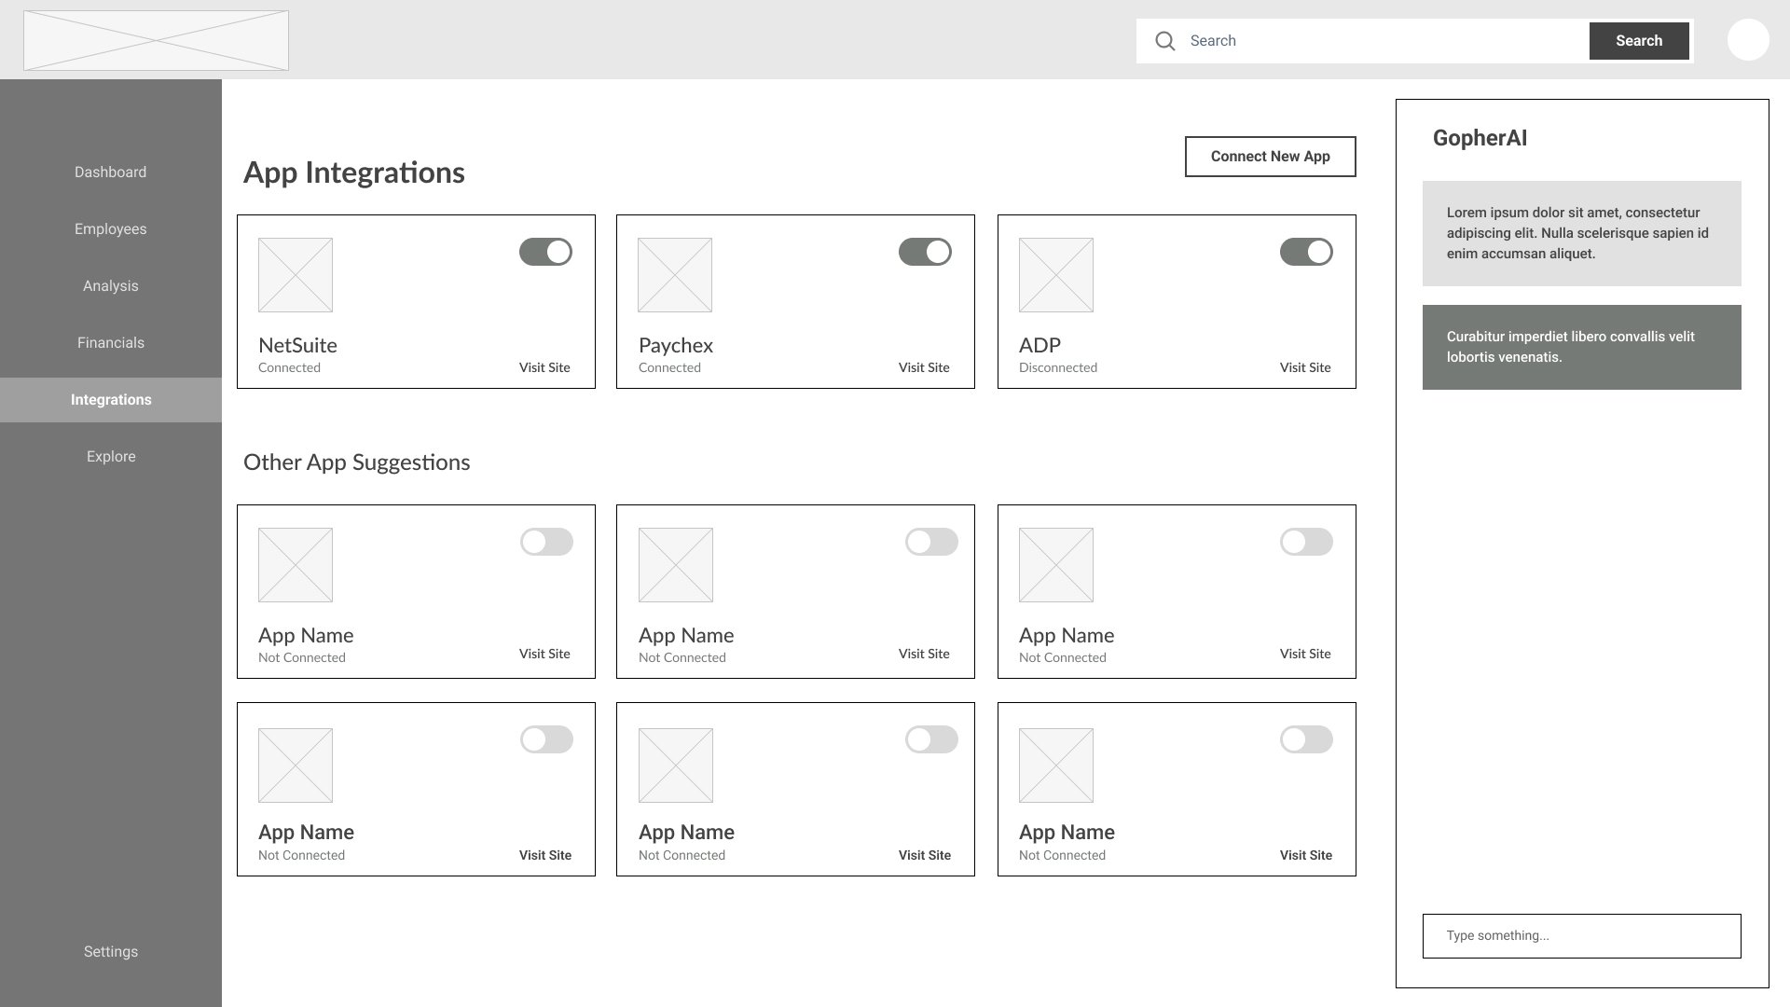Follow the Visit Site link for NetSuite
The height and width of the screenshot is (1007, 1790).
(544, 367)
